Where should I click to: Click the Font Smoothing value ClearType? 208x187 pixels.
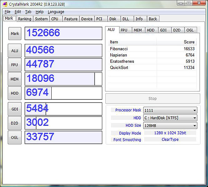[x=170, y=140]
